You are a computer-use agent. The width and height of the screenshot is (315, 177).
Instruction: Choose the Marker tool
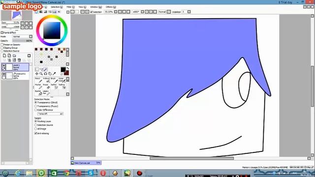[x=38, y=87]
